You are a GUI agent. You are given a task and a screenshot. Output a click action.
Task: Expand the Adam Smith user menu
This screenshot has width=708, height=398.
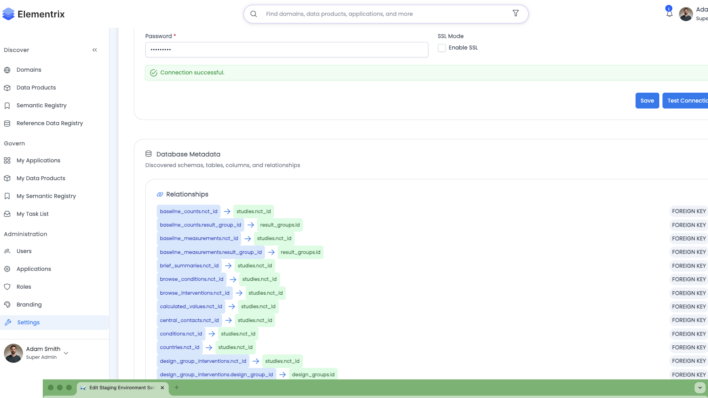66,353
